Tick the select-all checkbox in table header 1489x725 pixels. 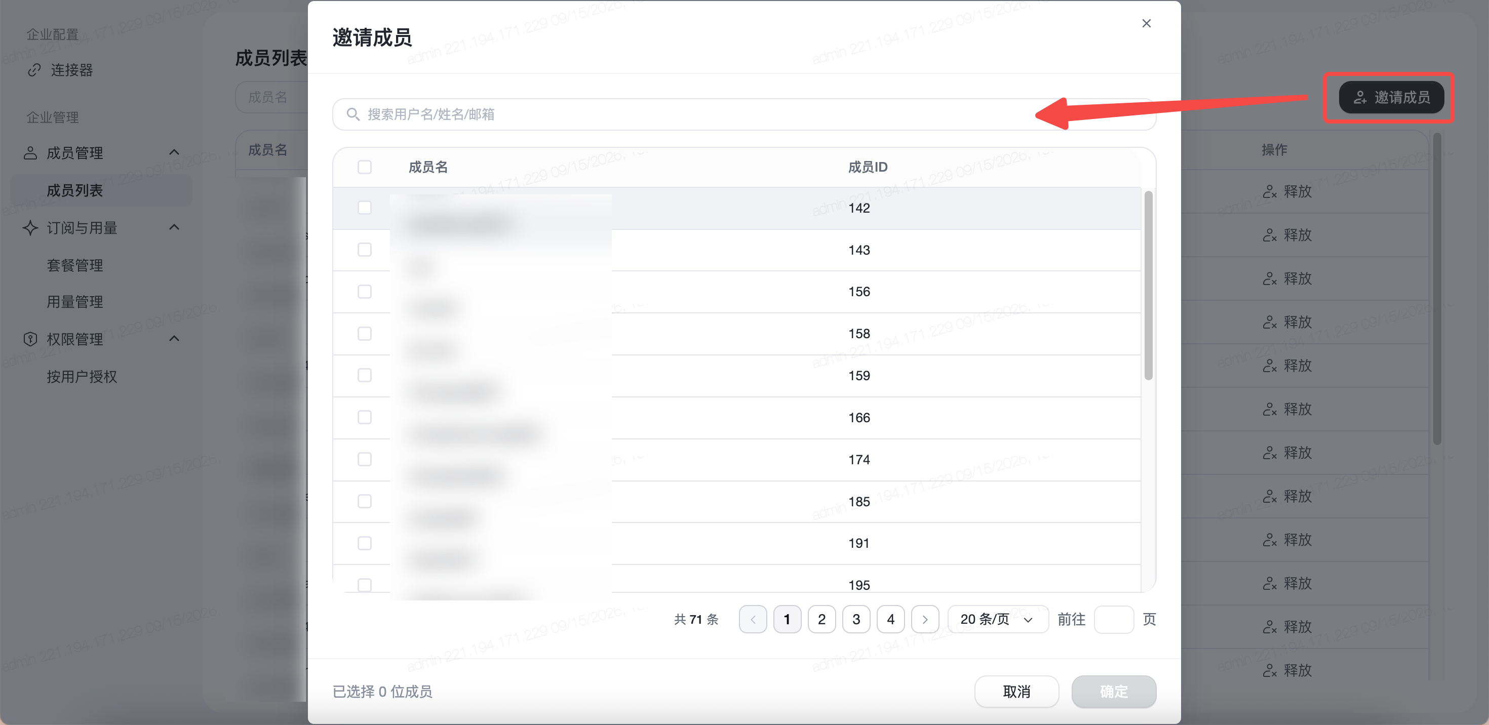tap(364, 167)
